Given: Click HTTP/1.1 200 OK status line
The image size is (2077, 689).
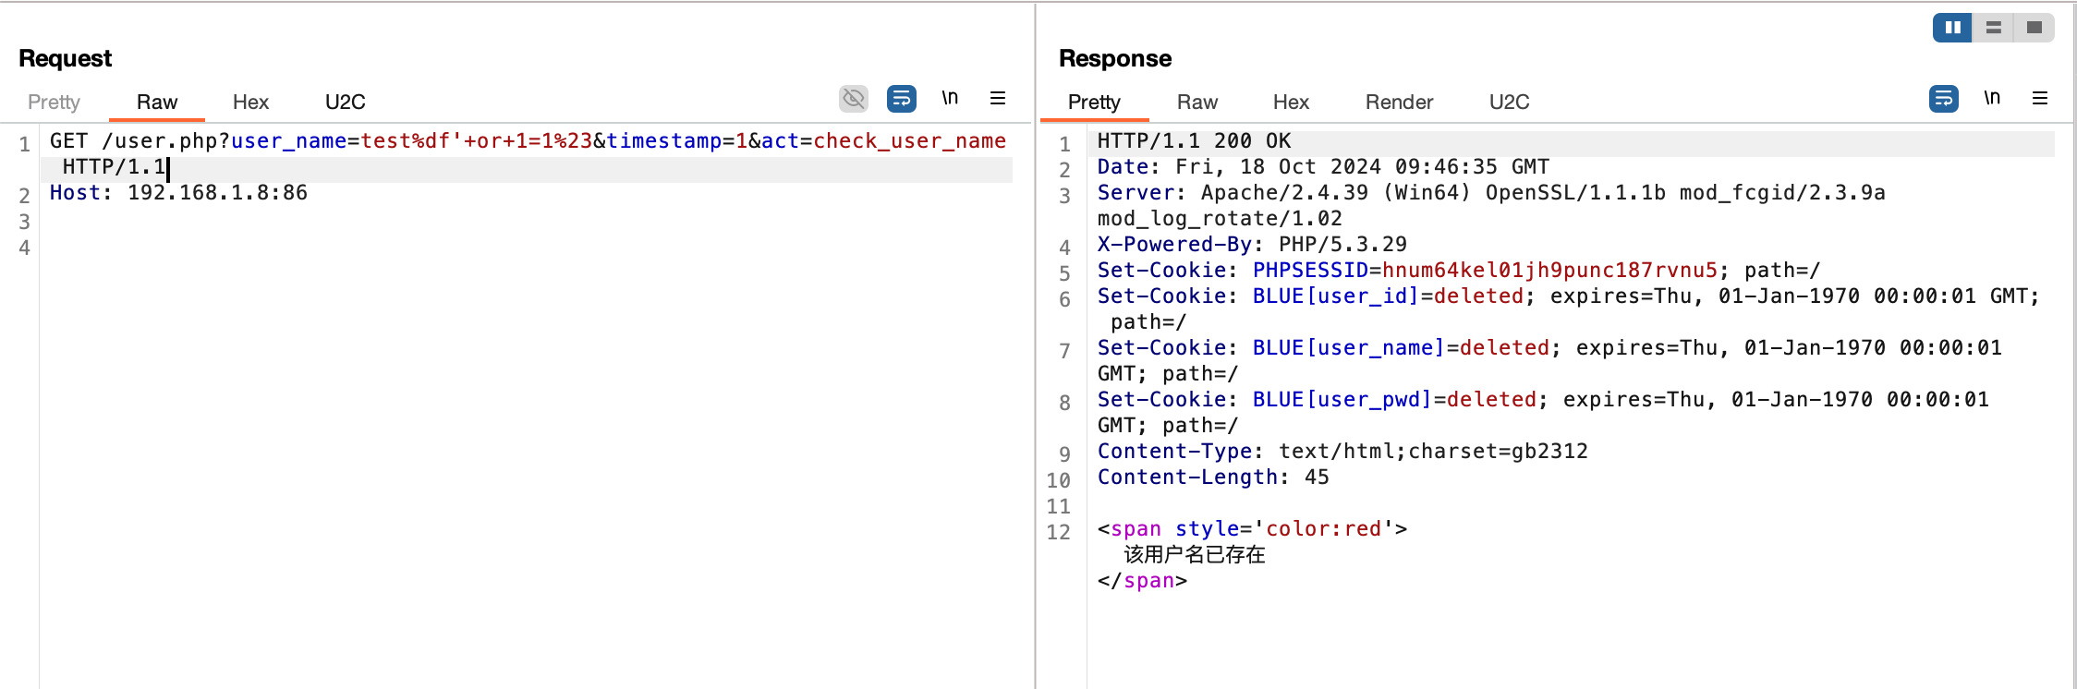Looking at the screenshot, I should [x=1194, y=140].
